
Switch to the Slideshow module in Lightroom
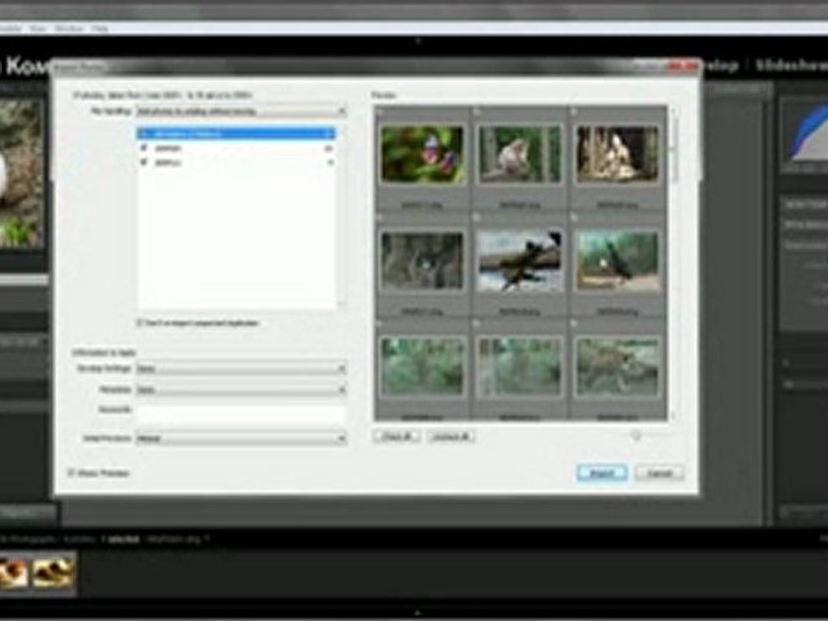coord(792,66)
